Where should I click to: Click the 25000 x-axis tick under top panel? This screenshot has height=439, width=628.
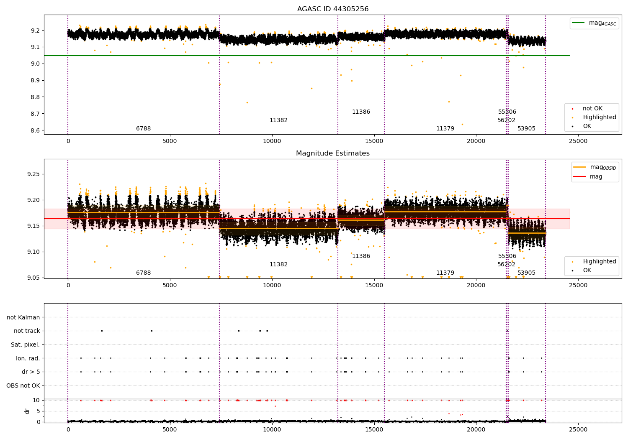pos(578,141)
